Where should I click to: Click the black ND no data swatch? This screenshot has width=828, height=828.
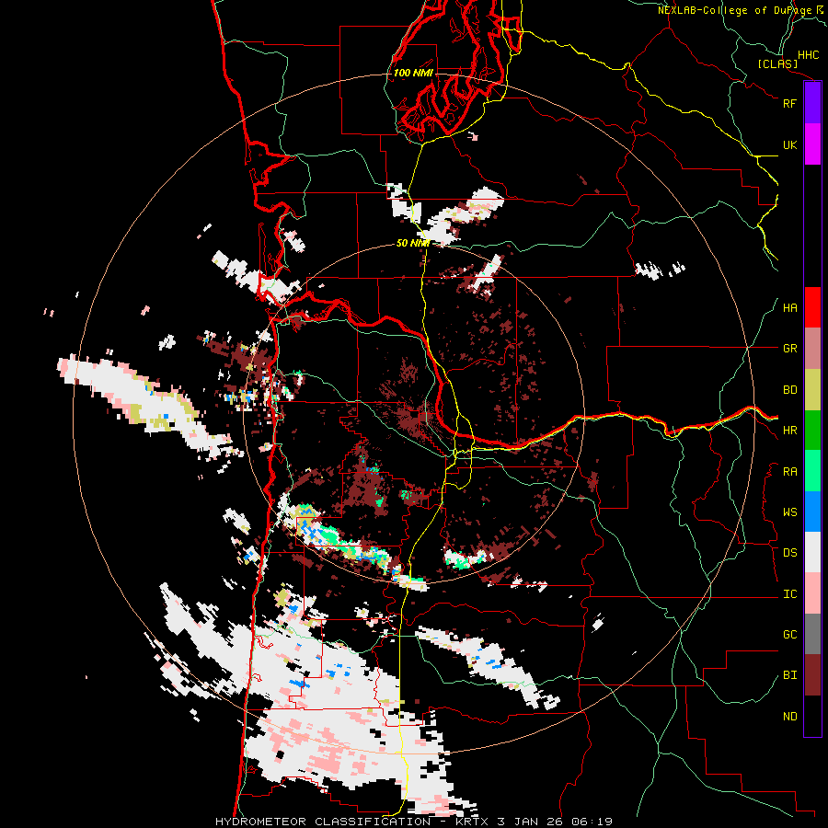(812, 716)
